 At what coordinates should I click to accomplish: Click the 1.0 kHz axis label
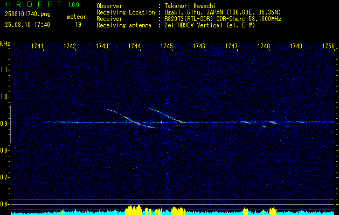[x=4, y=97]
